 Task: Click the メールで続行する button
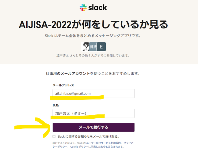coord(93,127)
